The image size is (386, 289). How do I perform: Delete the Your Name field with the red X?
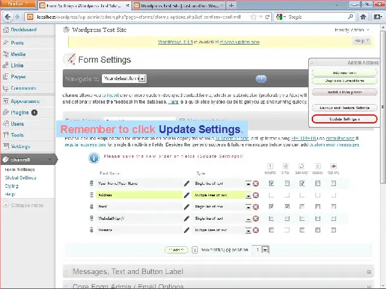[x=256, y=184]
